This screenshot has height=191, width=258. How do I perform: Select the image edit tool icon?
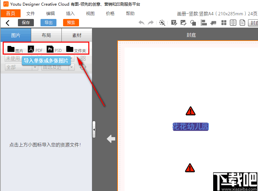183,23
